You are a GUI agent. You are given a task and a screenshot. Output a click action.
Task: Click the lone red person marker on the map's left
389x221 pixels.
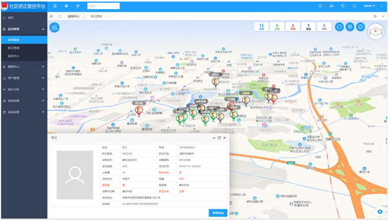click(x=139, y=111)
